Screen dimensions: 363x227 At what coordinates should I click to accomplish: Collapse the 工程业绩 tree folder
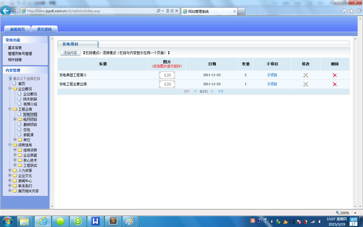pyautogui.click(x=10, y=109)
